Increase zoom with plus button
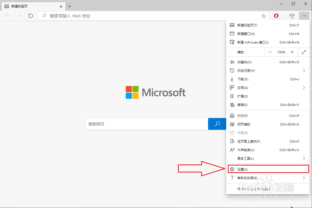 tap(292, 52)
